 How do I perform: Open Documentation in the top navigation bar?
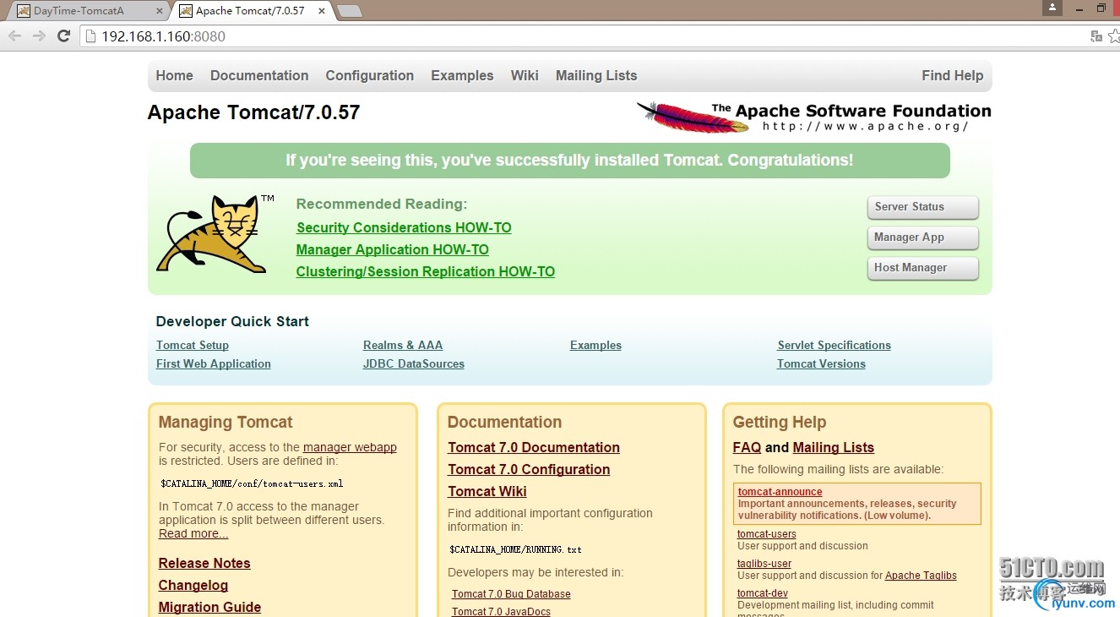tap(259, 75)
